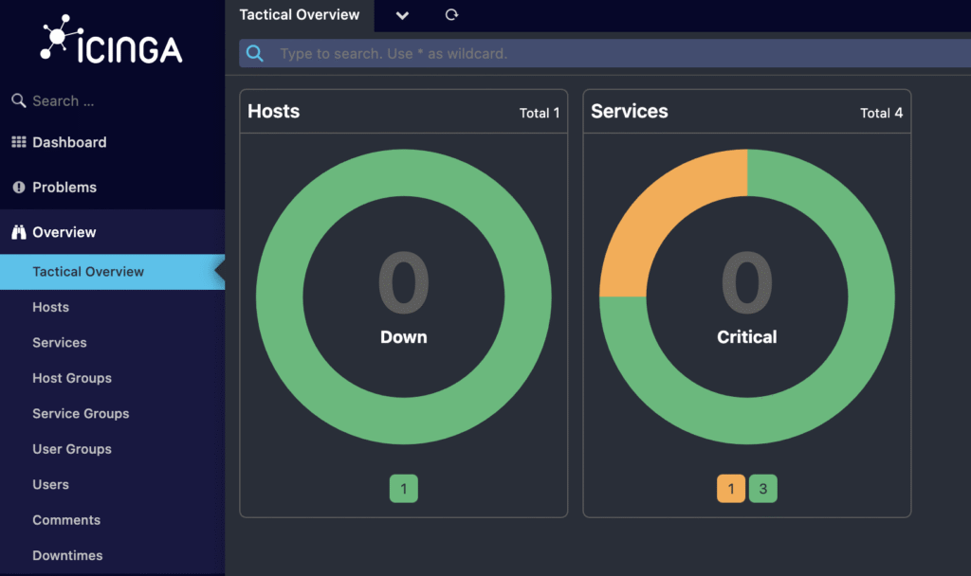Click the Problems exclamation icon
The width and height of the screenshot is (971, 576).
click(x=19, y=188)
